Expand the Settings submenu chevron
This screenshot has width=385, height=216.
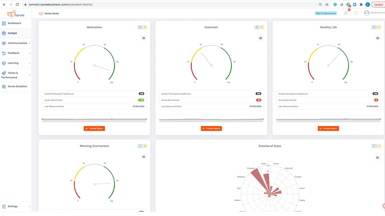[x=29, y=206]
